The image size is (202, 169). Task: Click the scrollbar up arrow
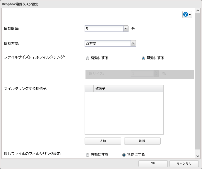point(198,11)
